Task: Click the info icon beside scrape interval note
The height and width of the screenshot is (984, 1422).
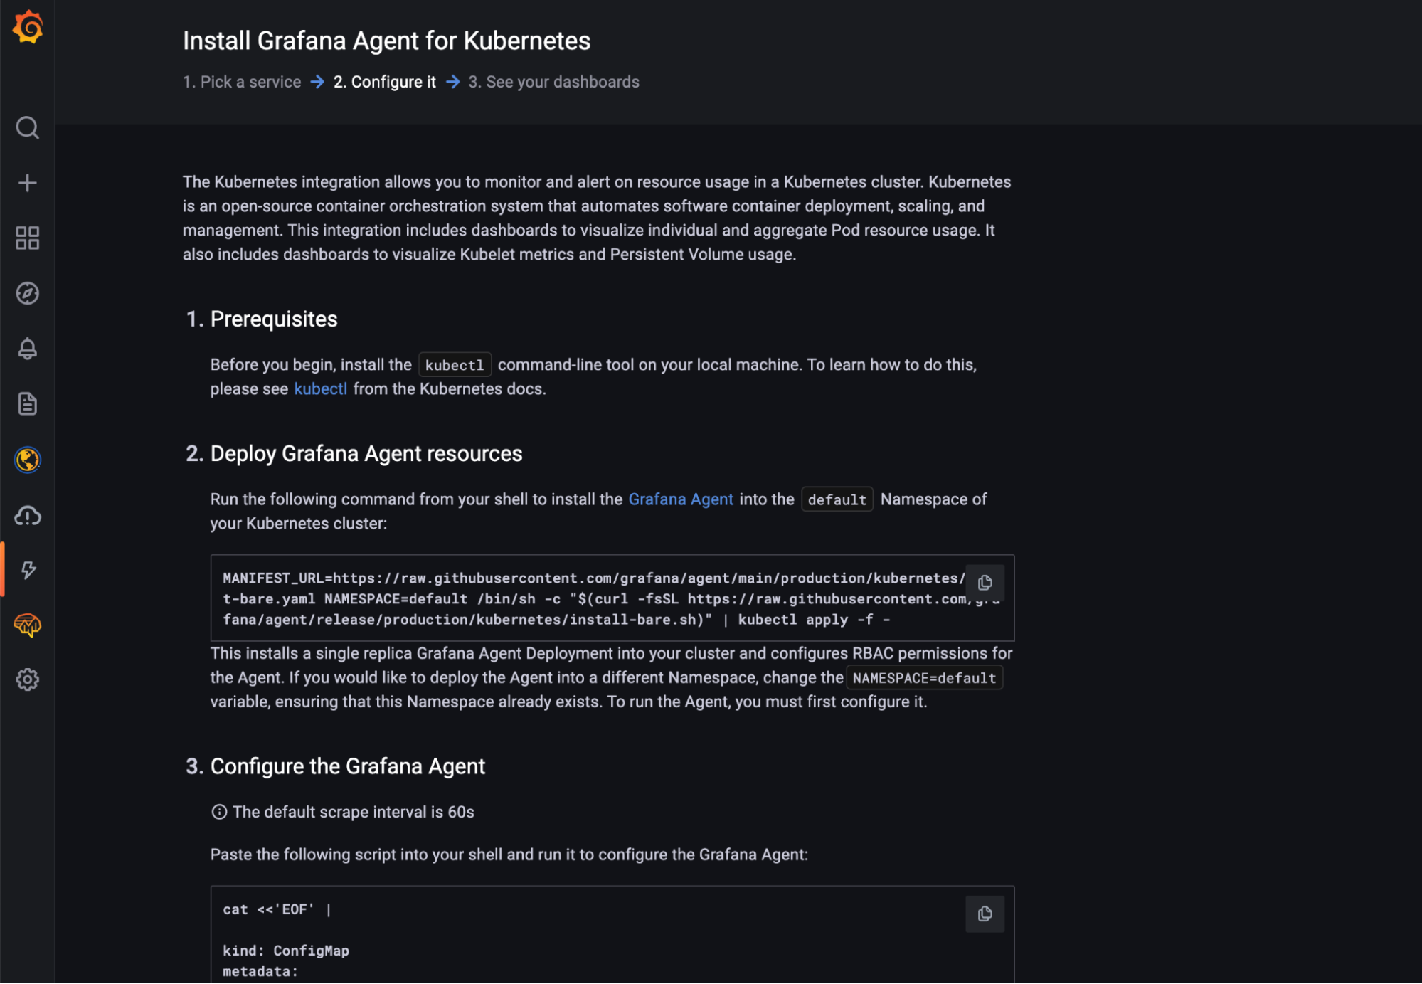Action: click(219, 812)
